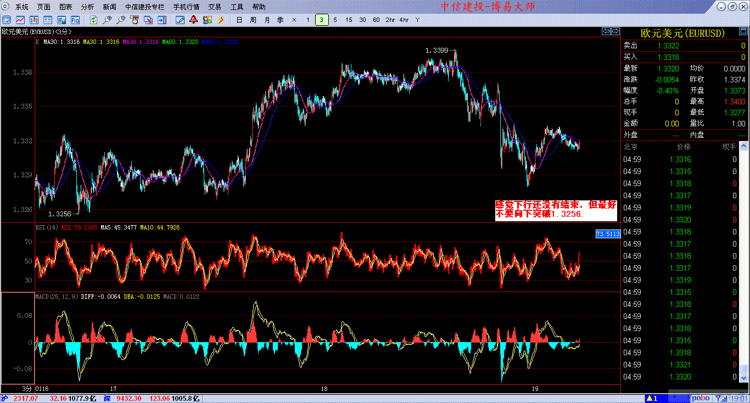Open the 中信建投专栏 menu
The height and width of the screenshot is (403, 750).
pos(145,7)
